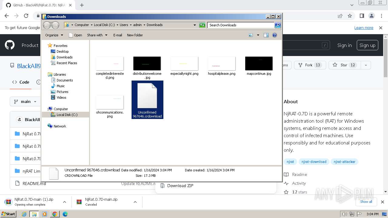
Task: Click the Search Downloads field
Action: coord(241,25)
